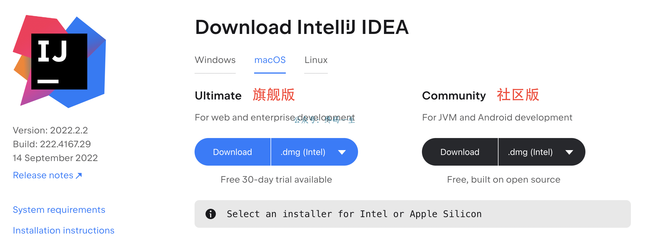The height and width of the screenshot is (245, 647).
Task: Click the Download IntelliJ IDEA page title
Action: pyautogui.click(x=302, y=27)
